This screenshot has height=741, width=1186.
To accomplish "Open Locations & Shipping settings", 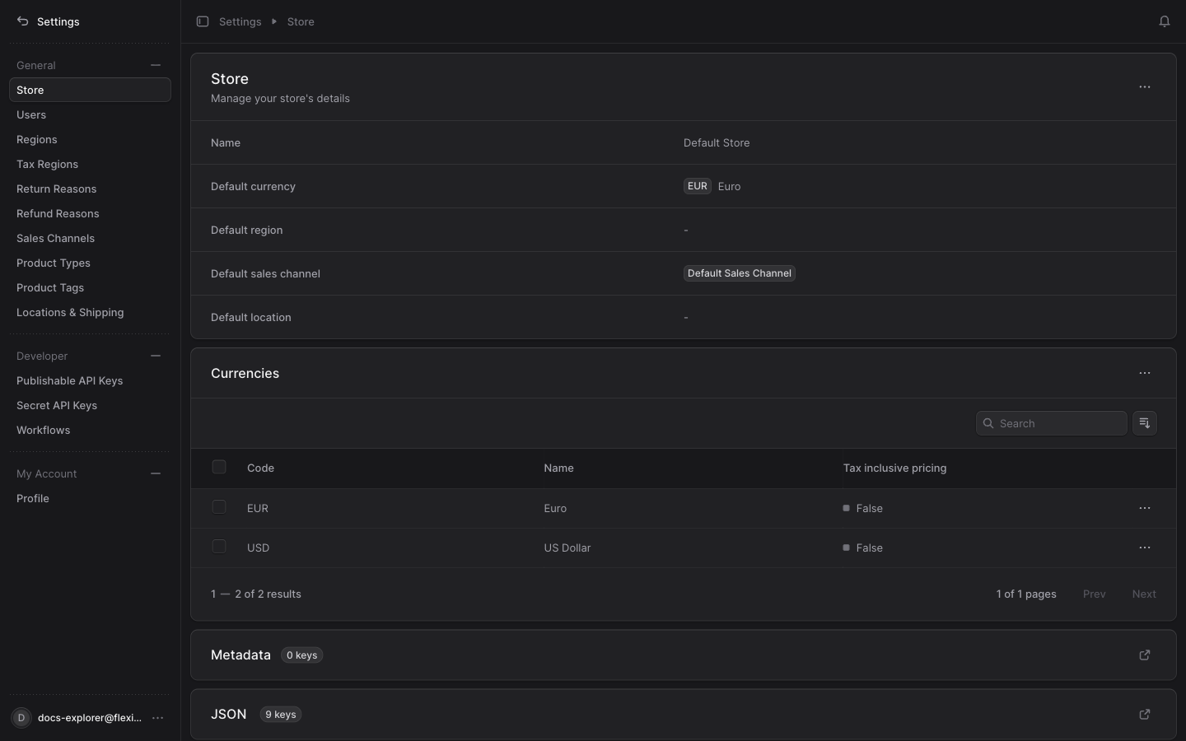I will coord(90,312).
